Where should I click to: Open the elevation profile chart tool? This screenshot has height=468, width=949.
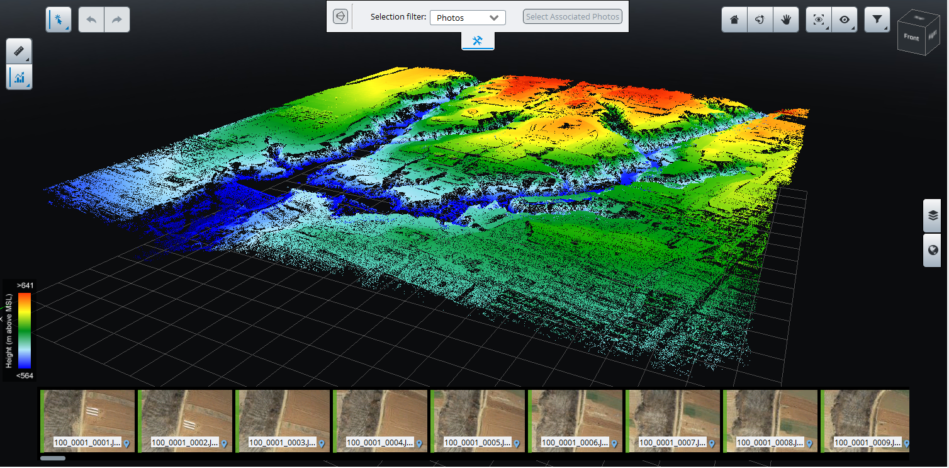(19, 77)
